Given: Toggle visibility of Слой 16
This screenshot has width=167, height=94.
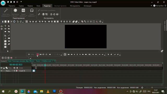Looking at the screenshot, I should click(2, 71).
